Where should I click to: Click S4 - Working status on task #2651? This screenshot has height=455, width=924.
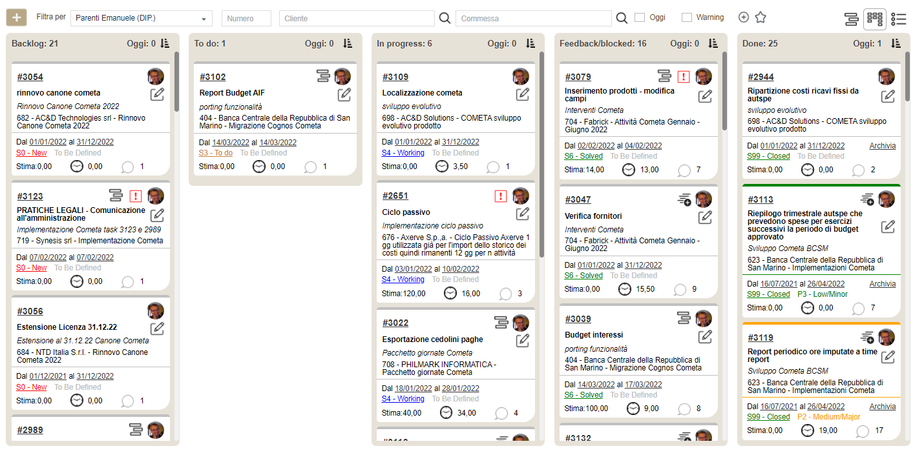click(x=403, y=279)
